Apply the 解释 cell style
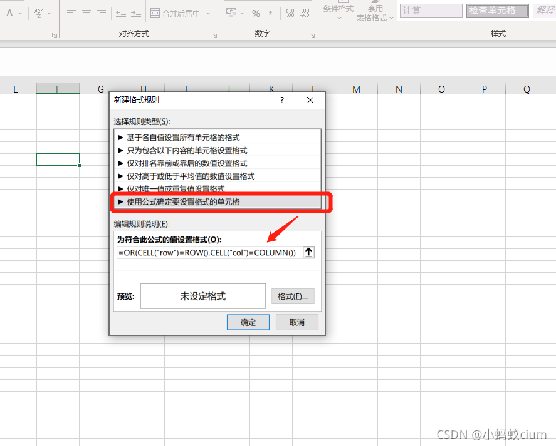Viewport: 556px width, 446px height. click(544, 10)
